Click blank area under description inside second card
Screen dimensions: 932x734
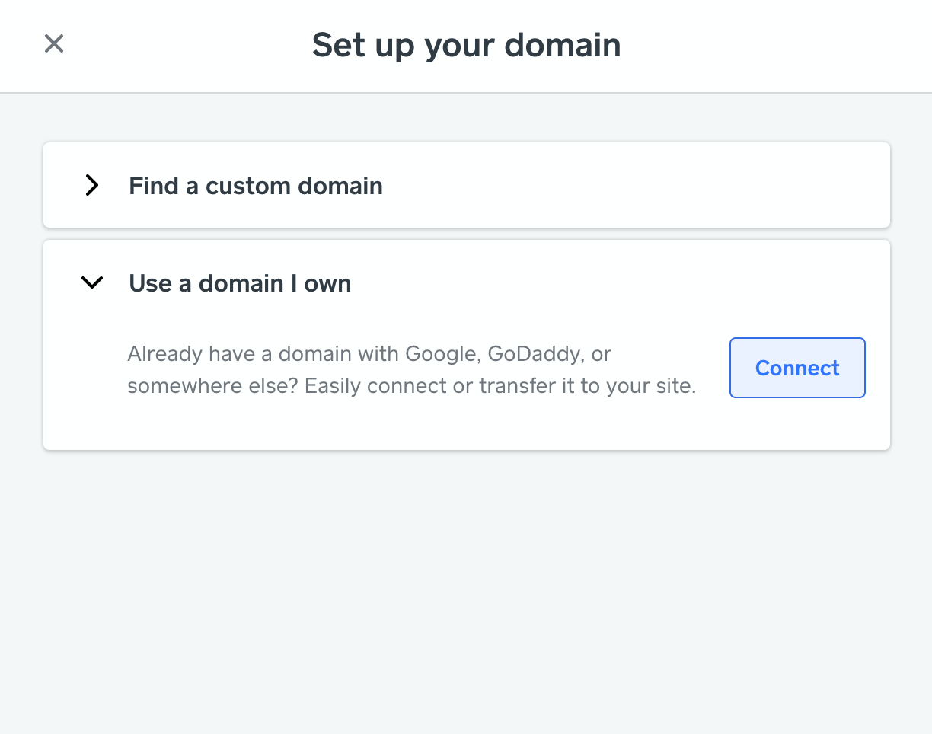pyautogui.click(x=411, y=425)
